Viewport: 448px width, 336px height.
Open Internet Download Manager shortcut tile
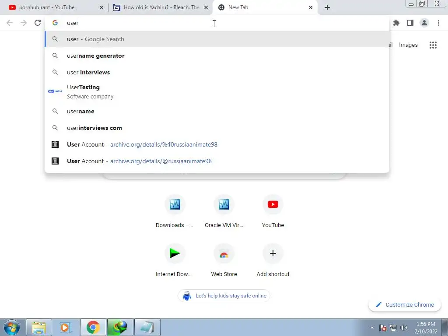coord(175,261)
